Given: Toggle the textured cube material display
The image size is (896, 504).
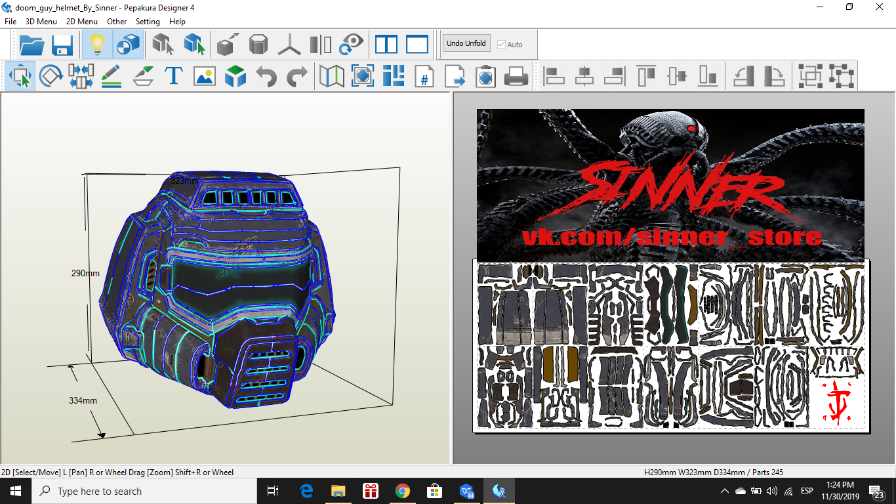Looking at the screenshot, I should point(128,45).
